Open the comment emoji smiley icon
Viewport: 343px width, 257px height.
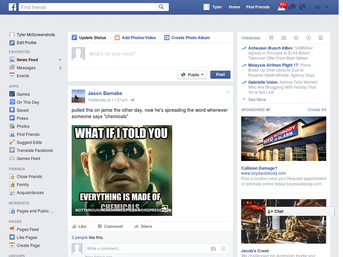223,249
